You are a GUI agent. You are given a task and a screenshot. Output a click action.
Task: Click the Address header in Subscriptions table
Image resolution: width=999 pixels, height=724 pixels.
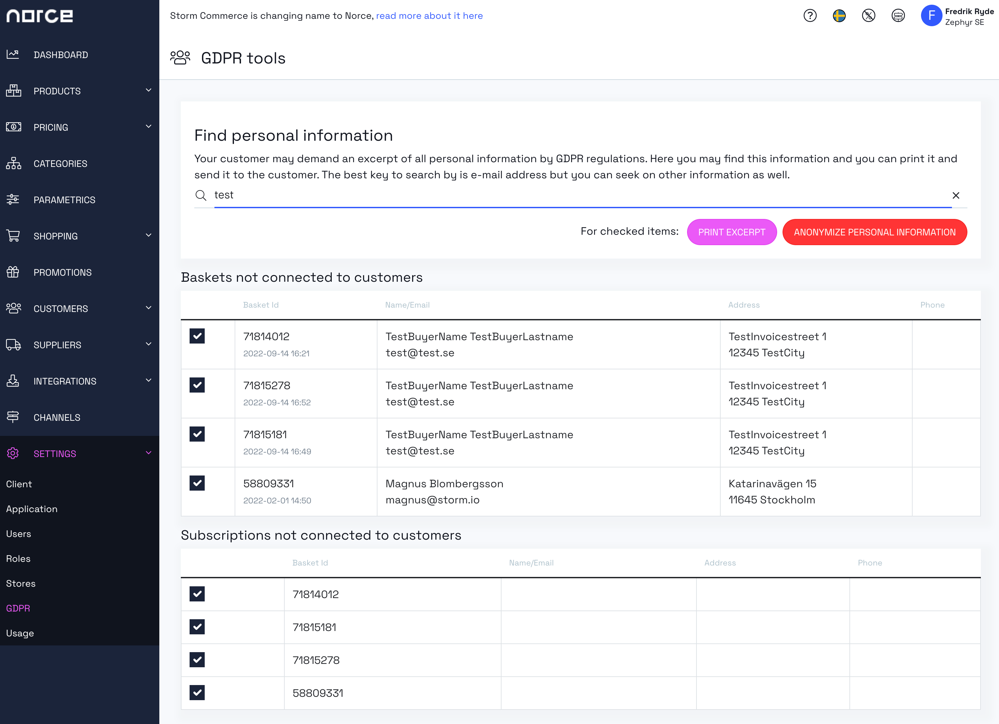pyautogui.click(x=720, y=563)
